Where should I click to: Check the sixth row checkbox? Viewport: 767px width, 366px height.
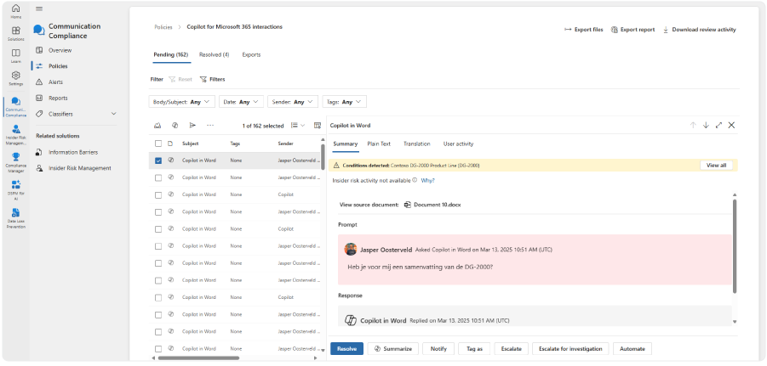point(158,246)
